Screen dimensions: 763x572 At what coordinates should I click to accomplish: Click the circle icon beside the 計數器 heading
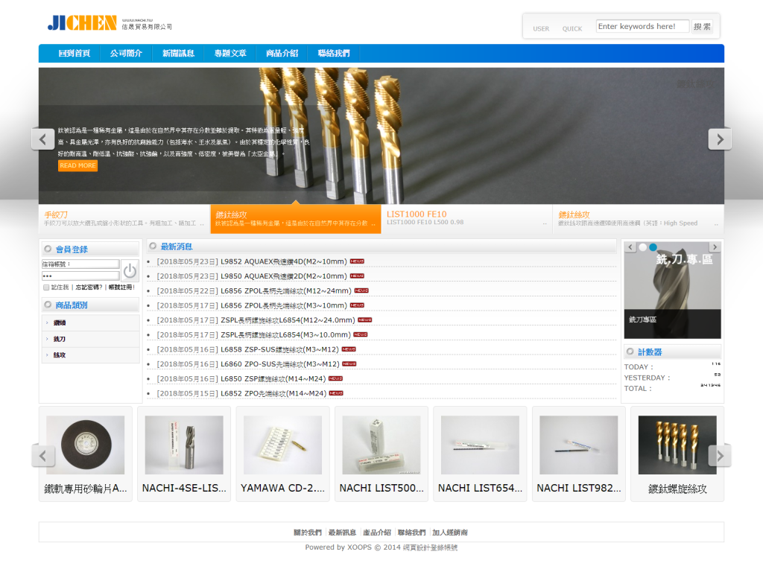pyautogui.click(x=630, y=351)
